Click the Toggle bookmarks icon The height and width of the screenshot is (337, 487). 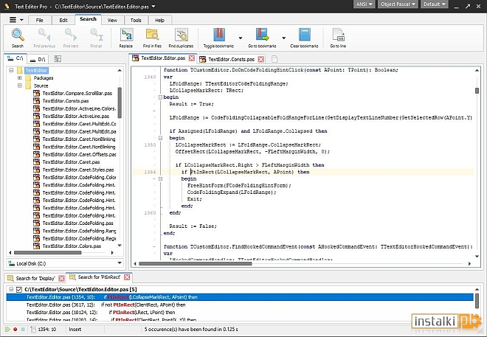pyautogui.click(x=218, y=35)
